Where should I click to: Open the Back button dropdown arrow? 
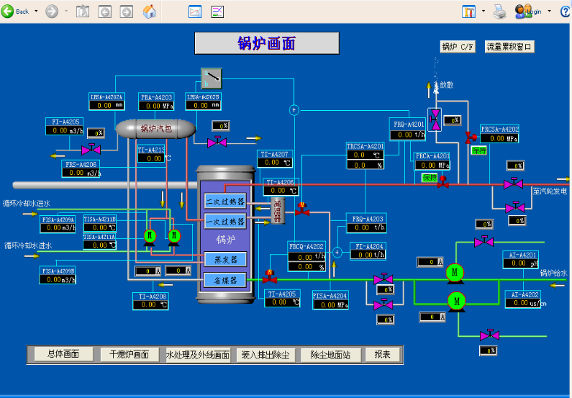click(x=35, y=12)
